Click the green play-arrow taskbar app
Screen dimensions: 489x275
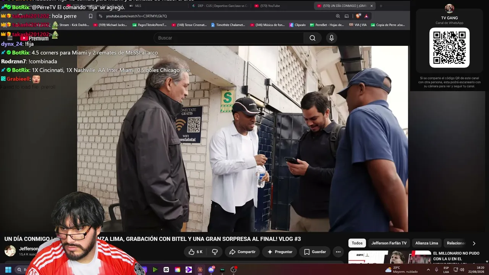click(155, 270)
